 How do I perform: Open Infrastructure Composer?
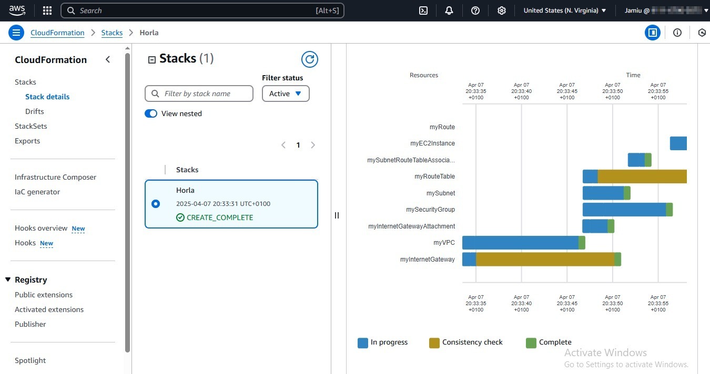point(55,177)
